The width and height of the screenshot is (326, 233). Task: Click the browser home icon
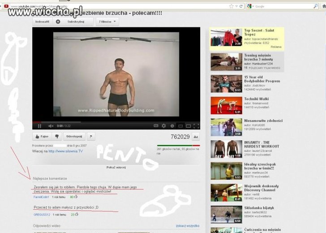323,6
